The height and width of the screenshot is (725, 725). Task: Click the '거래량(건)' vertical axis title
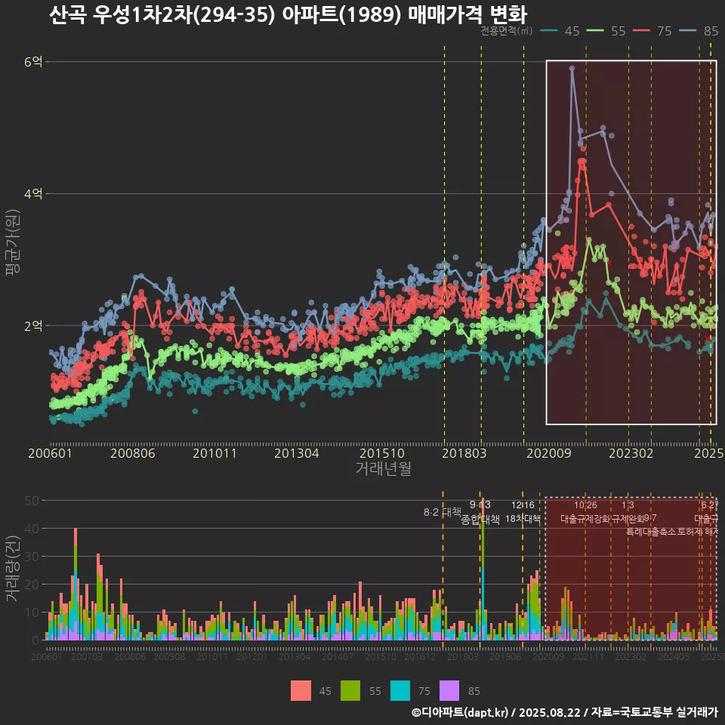point(13,568)
